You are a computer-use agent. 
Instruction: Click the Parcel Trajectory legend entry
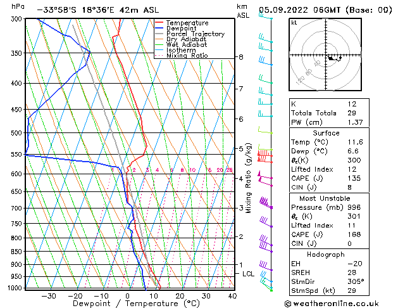tap(190, 34)
